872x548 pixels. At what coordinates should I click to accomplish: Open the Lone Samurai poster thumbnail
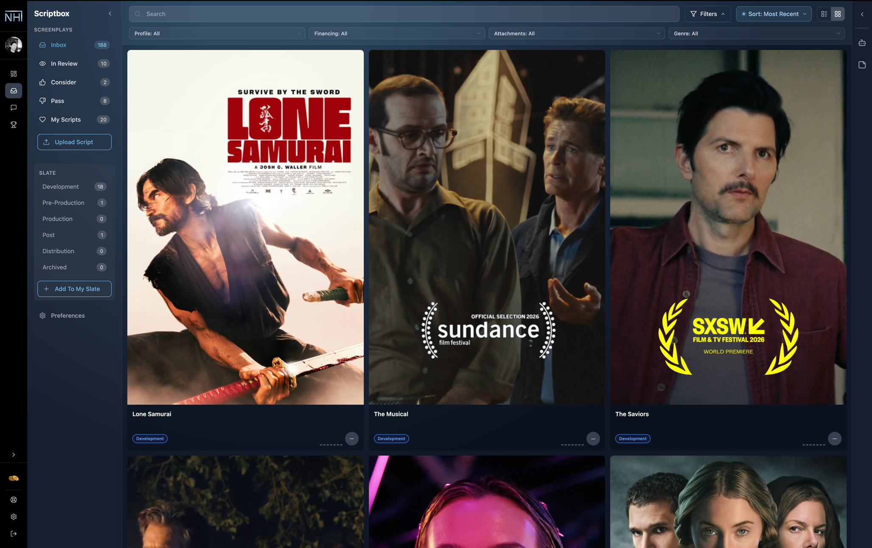click(x=245, y=227)
